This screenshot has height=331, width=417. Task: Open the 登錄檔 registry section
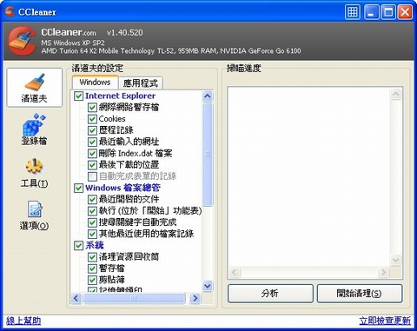(x=34, y=129)
